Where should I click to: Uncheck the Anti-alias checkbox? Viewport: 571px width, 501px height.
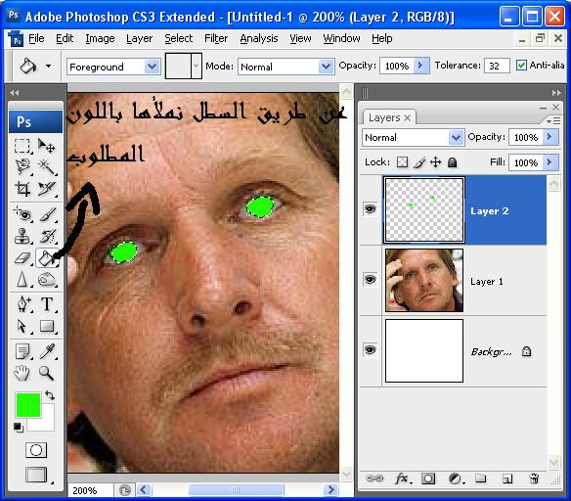click(x=521, y=66)
